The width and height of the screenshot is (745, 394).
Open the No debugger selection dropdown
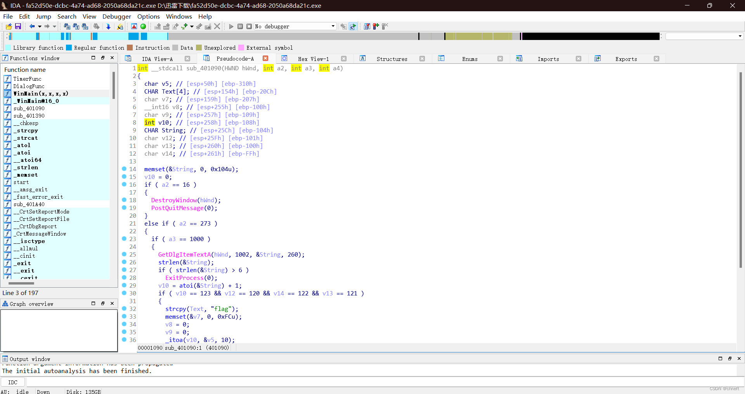point(333,26)
